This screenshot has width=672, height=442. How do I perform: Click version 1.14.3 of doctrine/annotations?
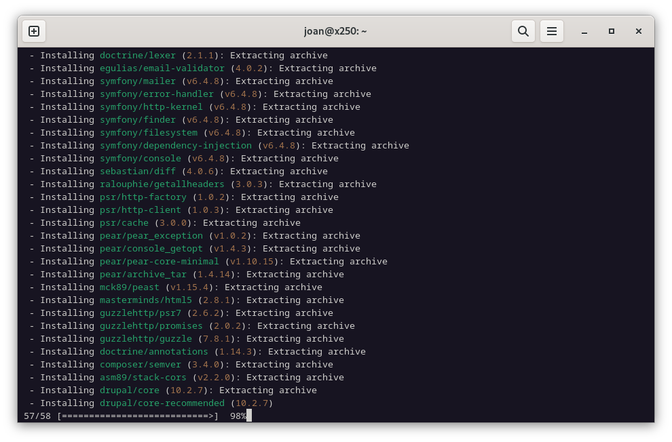[x=236, y=351]
